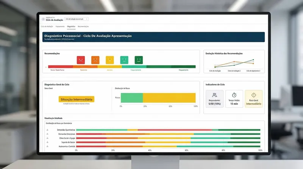Click the yellow neutral face icon
Screen dimensions: 303x169
coord(110,60)
